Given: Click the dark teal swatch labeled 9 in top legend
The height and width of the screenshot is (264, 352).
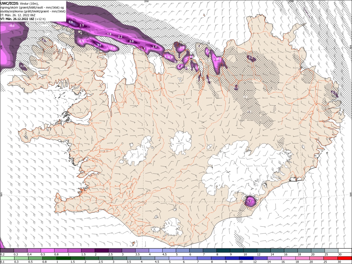Looking at the screenshot, I should tap(237, 251).
